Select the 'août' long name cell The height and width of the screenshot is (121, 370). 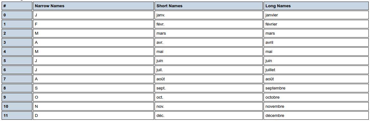[x=316, y=79]
